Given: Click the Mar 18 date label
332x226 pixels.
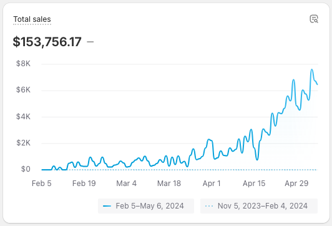Looking at the screenshot, I should pos(169,184).
